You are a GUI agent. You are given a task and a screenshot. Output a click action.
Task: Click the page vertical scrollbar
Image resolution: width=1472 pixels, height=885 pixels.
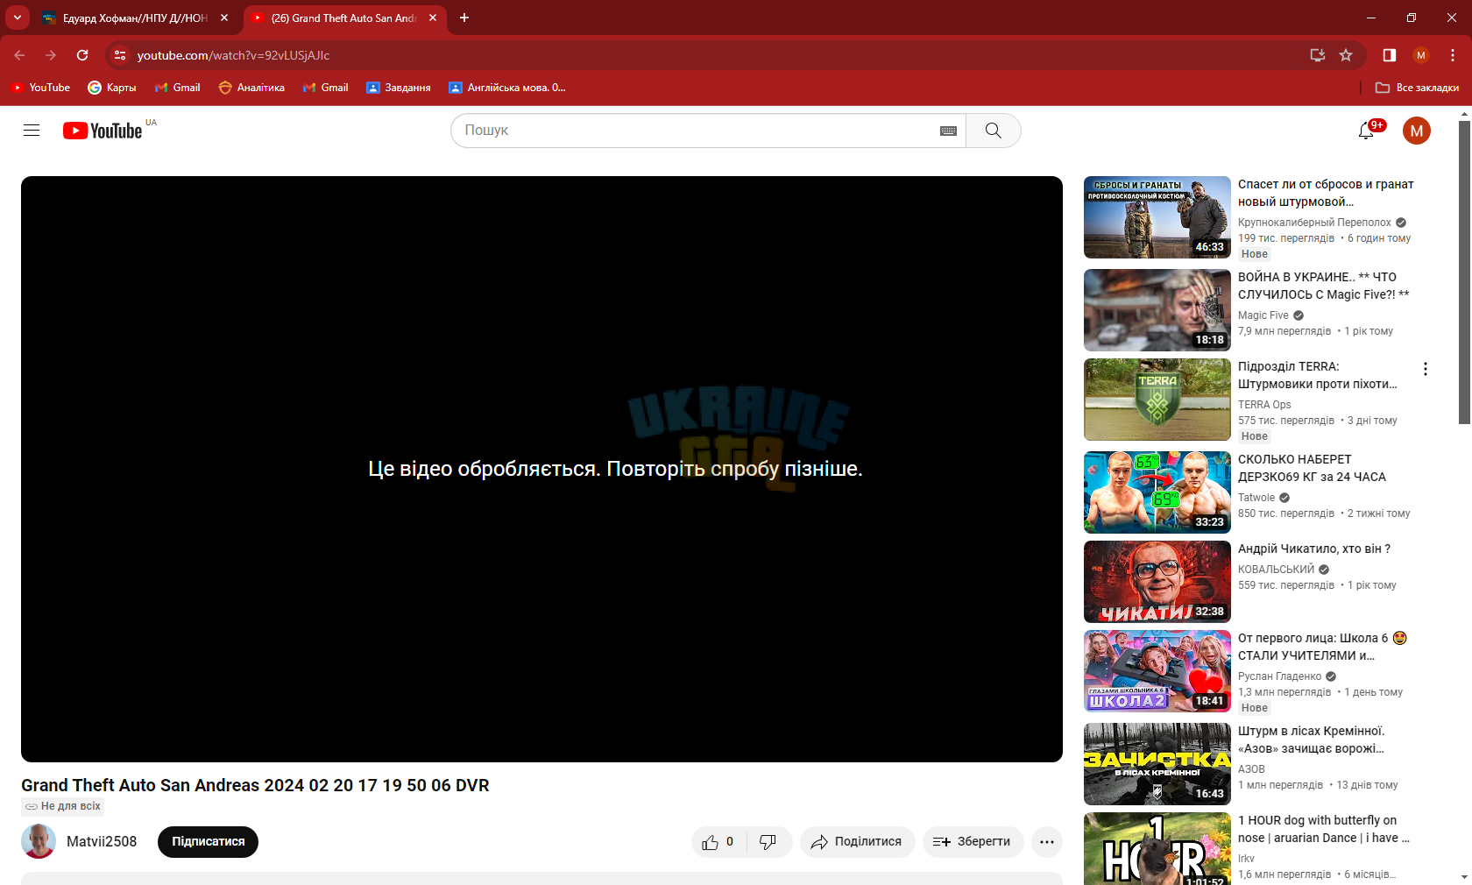(x=1464, y=272)
